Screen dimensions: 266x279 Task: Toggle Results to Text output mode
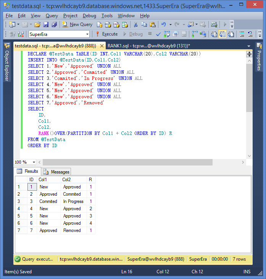pyautogui.click(x=214, y=34)
